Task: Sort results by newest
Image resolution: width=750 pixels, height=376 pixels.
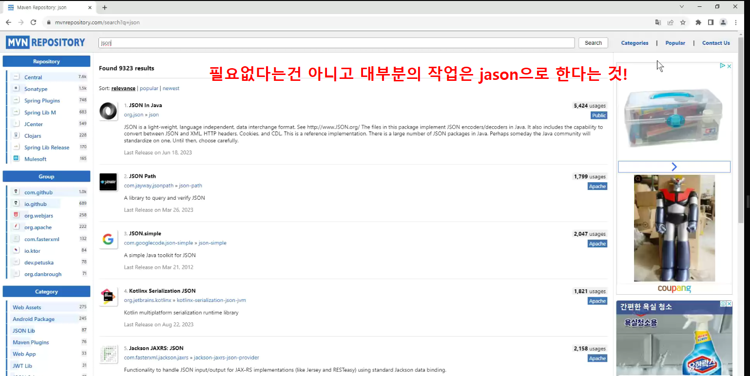Action: (171, 88)
